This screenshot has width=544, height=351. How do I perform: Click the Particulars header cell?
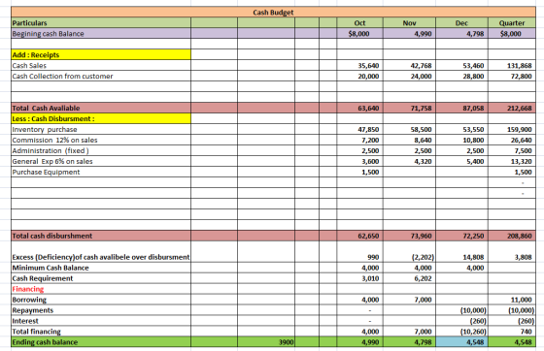point(101,23)
